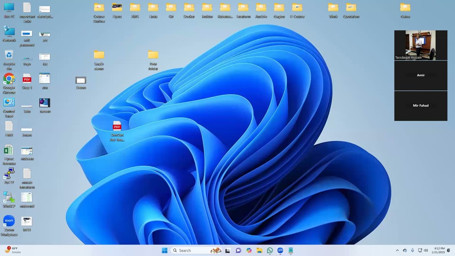Screen dimensions: 455x256
Task: Open the clock and calendar flyout
Action: (438, 250)
